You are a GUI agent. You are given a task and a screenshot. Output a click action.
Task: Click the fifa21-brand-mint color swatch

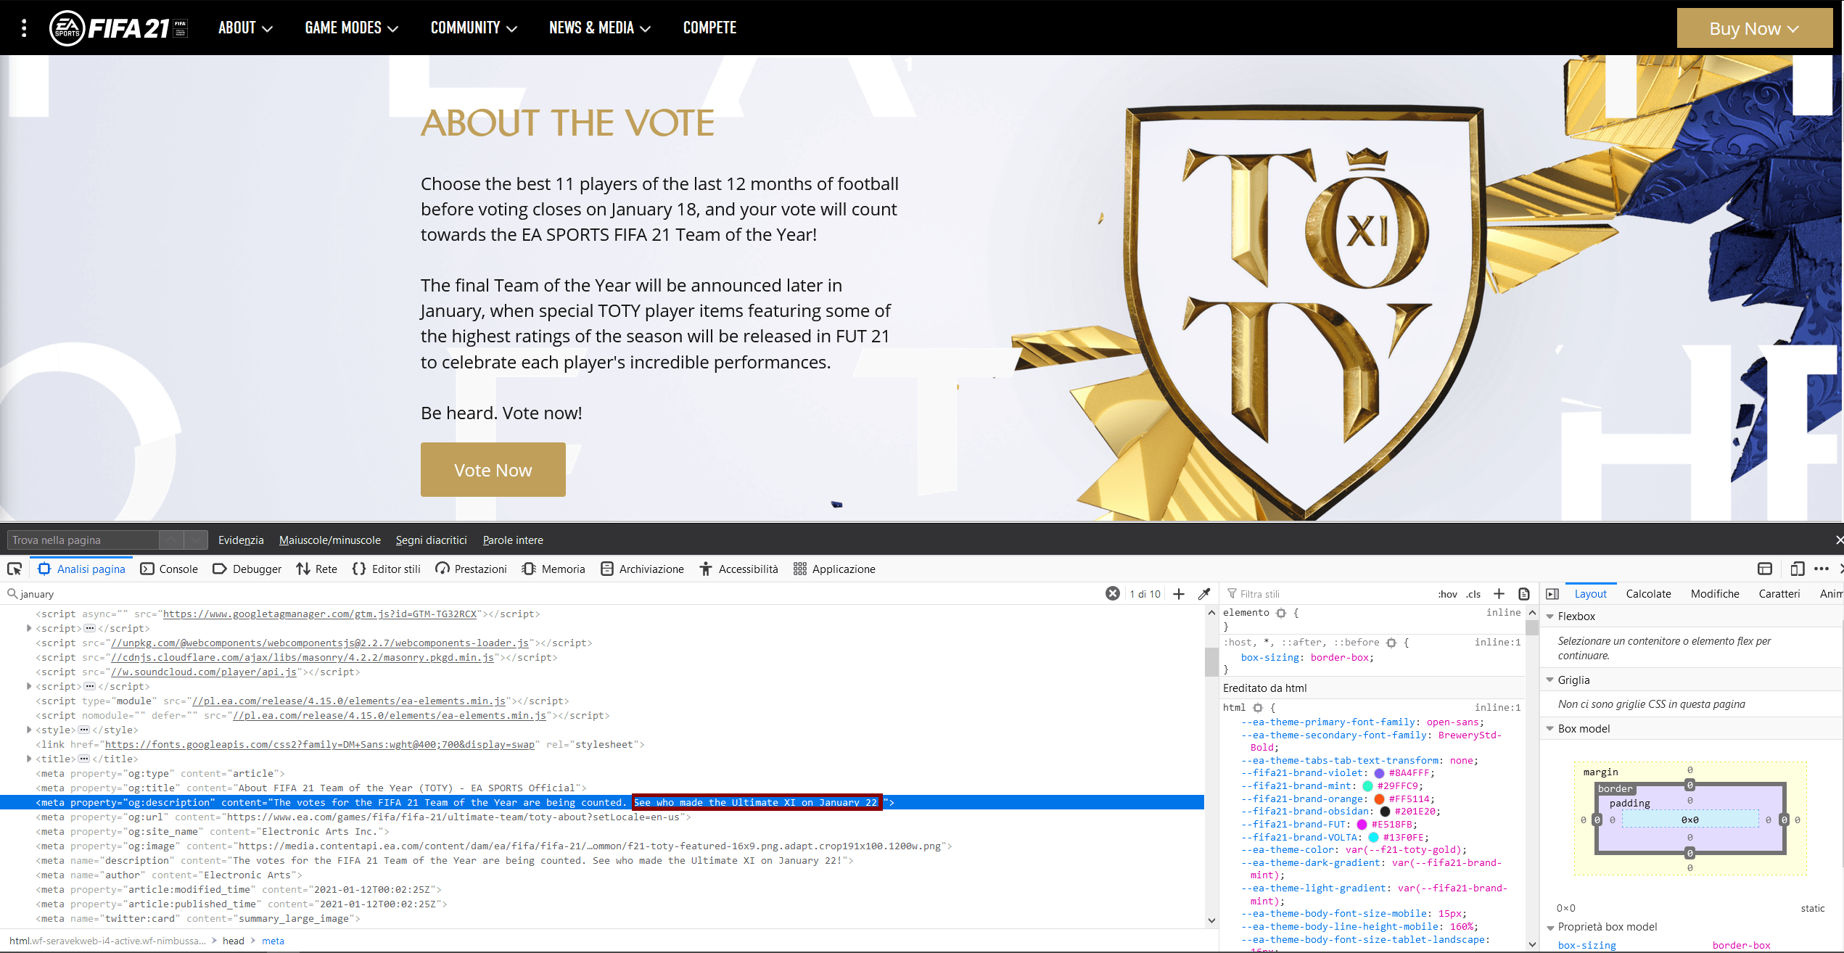[x=1367, y=786]
